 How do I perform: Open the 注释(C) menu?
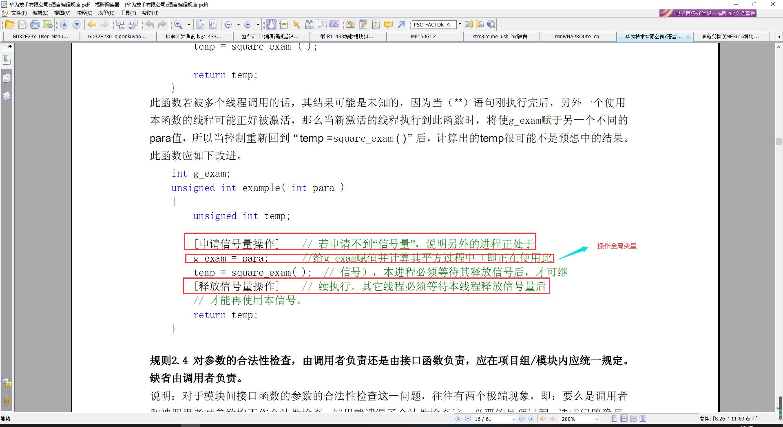84,13
